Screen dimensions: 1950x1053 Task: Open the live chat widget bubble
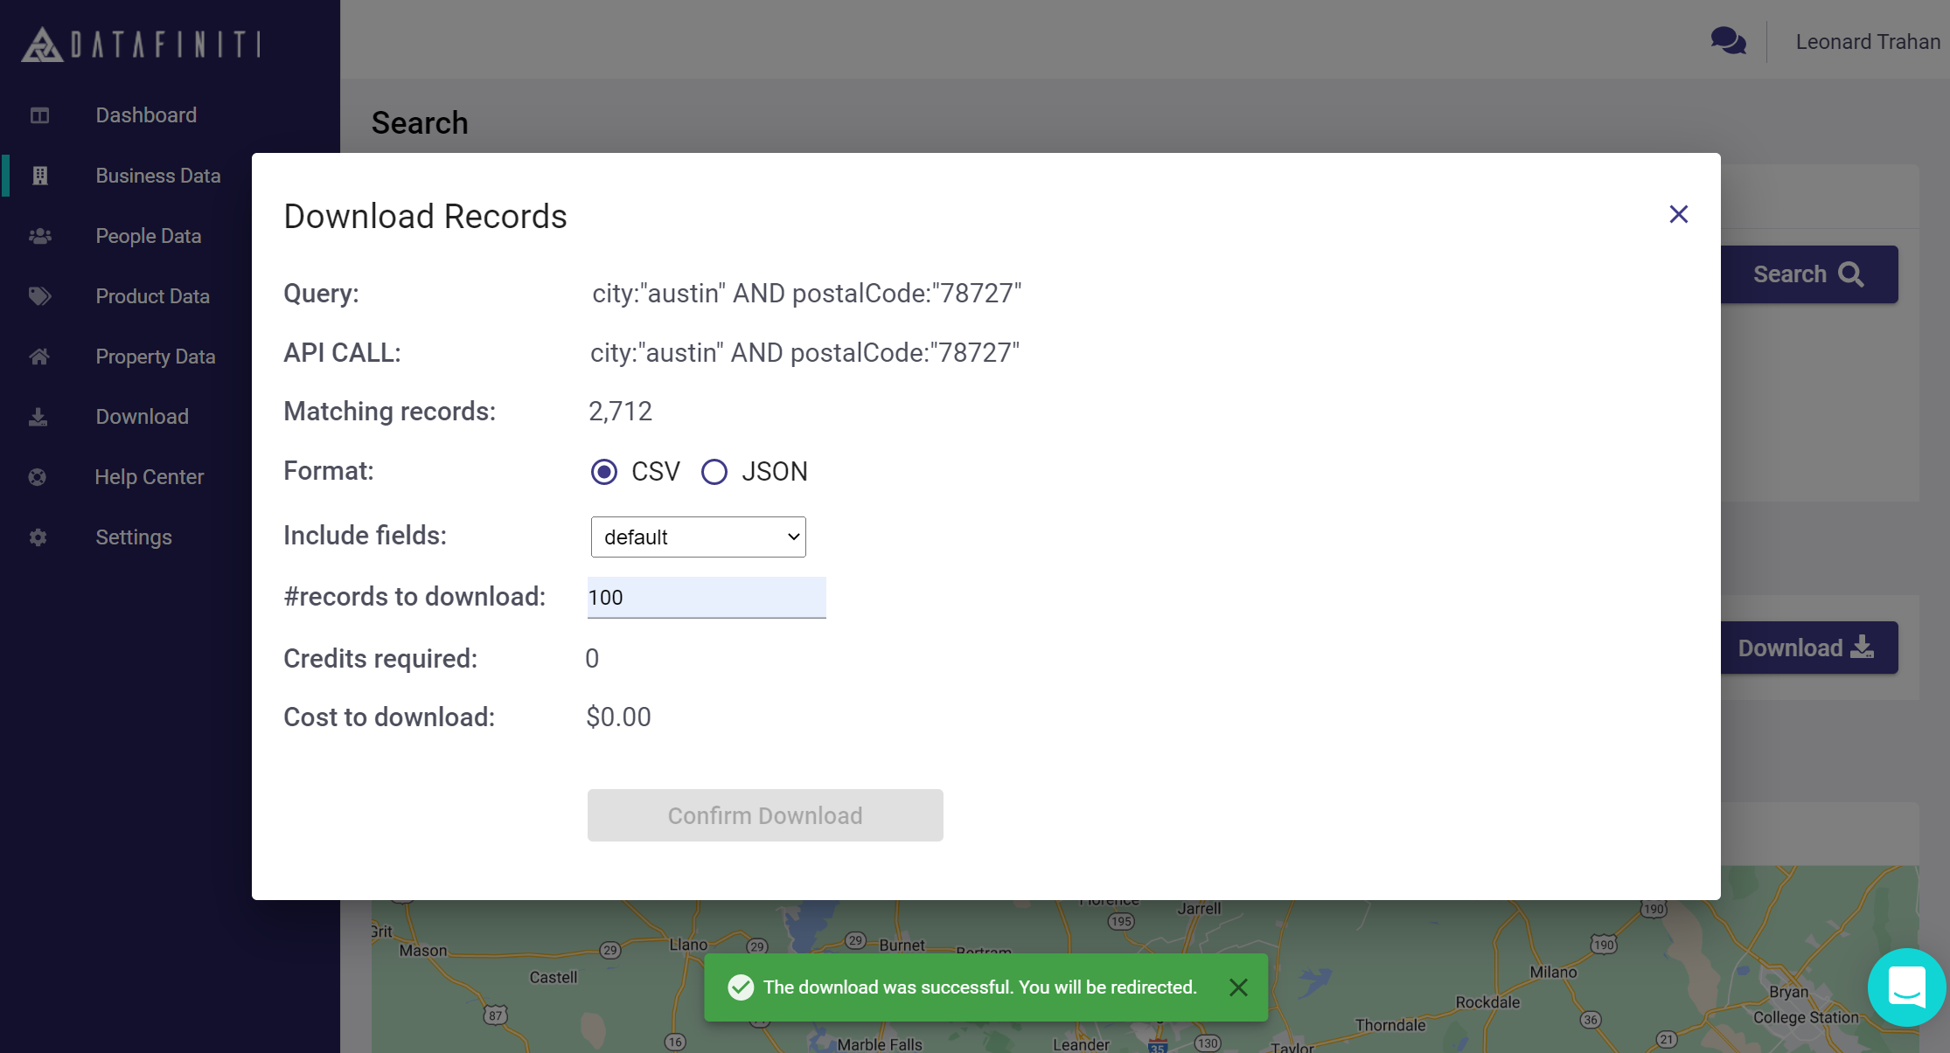tap(1906, 987)
